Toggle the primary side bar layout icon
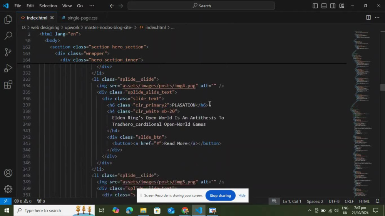This screenshot has height=216, width=385. pos(315,6)
